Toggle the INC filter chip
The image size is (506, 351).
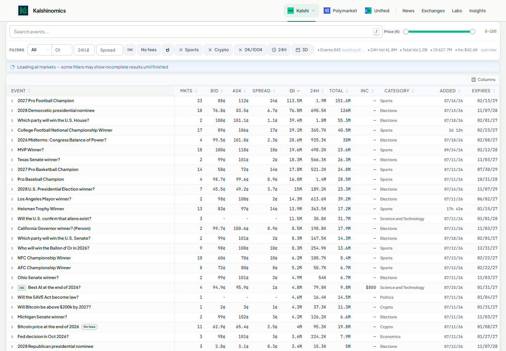click(130, 50)
